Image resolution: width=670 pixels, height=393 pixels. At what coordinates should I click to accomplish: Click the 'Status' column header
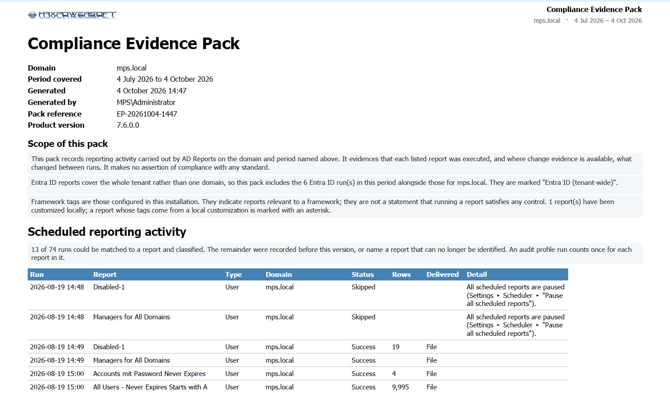[x=363, y=275]
